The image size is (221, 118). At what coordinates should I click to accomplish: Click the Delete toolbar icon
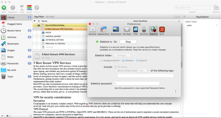[x=37, y=8]
